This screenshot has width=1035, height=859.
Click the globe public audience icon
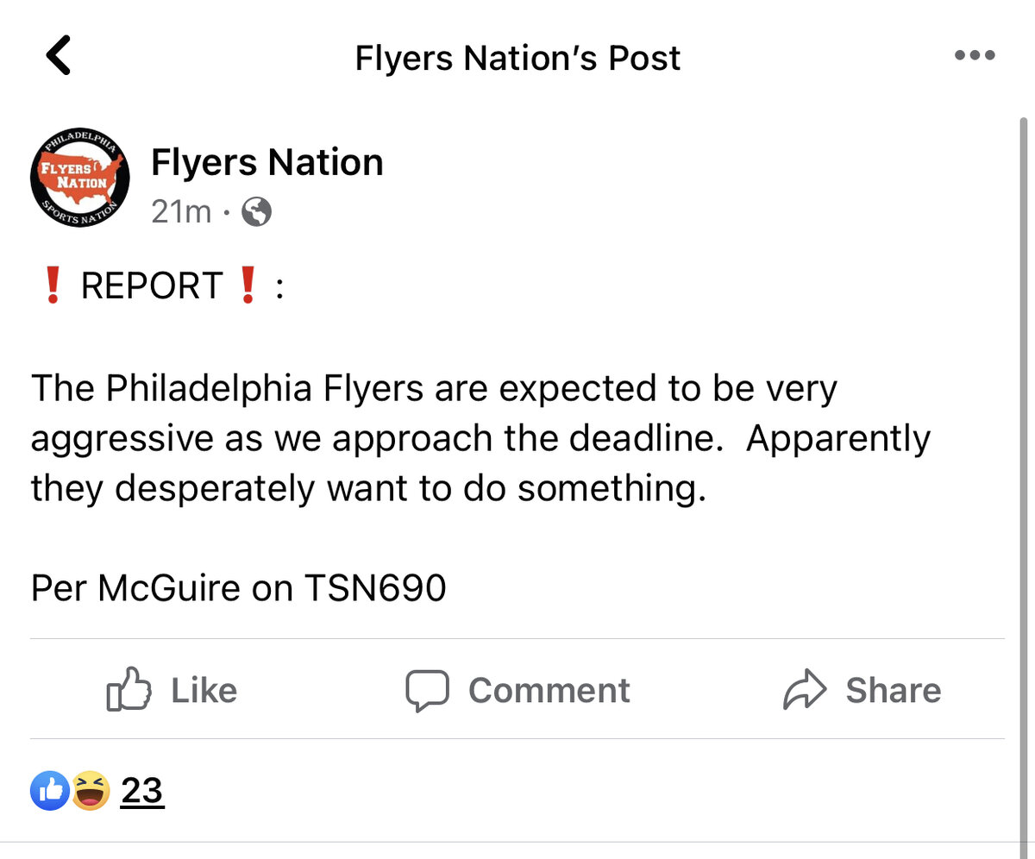tap(256, 212)
